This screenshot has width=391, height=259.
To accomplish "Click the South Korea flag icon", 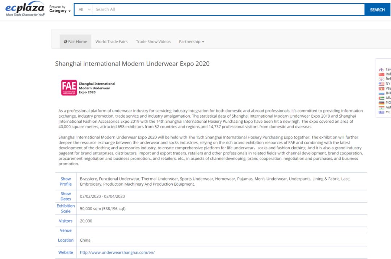I will tap(381, 79).
